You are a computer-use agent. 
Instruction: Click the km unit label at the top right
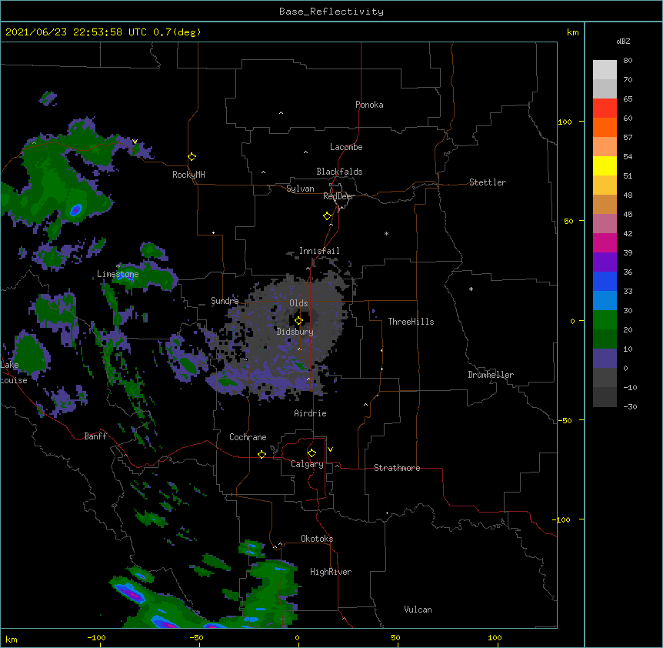click(572, 32)
